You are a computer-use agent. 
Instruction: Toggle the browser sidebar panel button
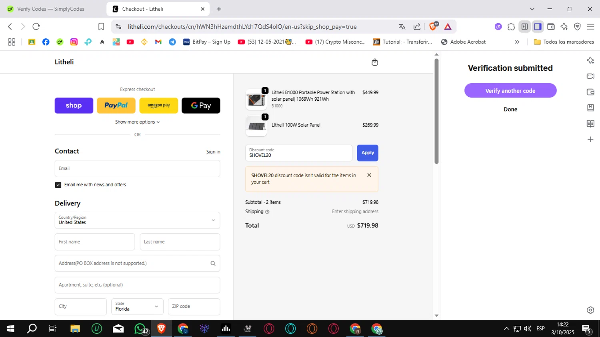pyautogui.click(x=538, y=27)
